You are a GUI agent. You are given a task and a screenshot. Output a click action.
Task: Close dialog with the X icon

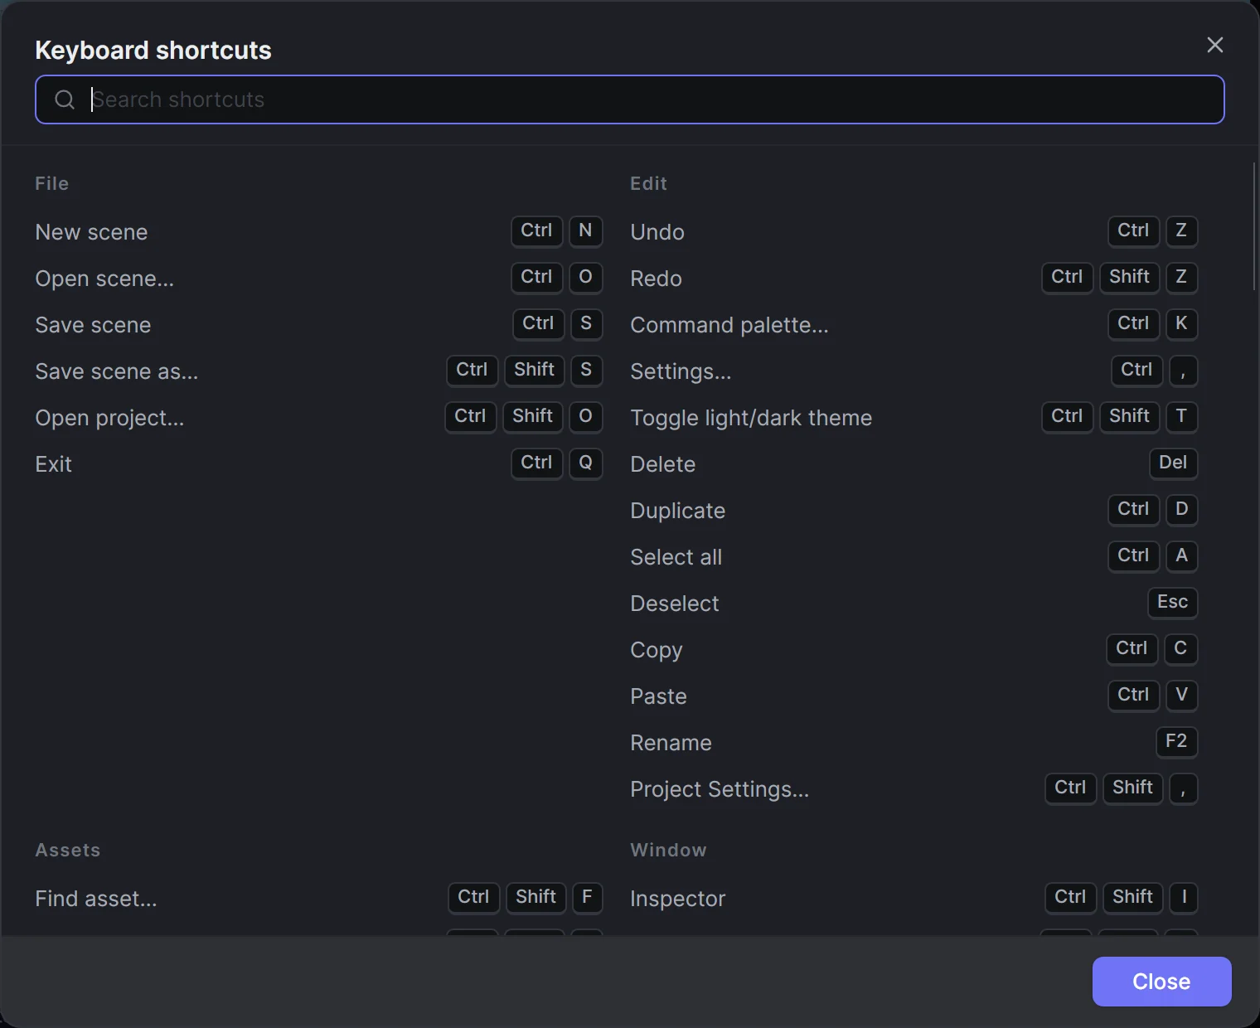pos(1214,45)
